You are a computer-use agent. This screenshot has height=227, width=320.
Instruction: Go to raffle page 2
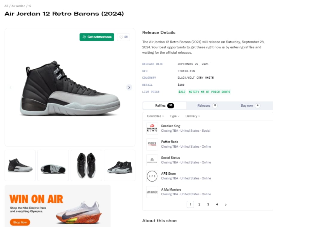(199, 205)
